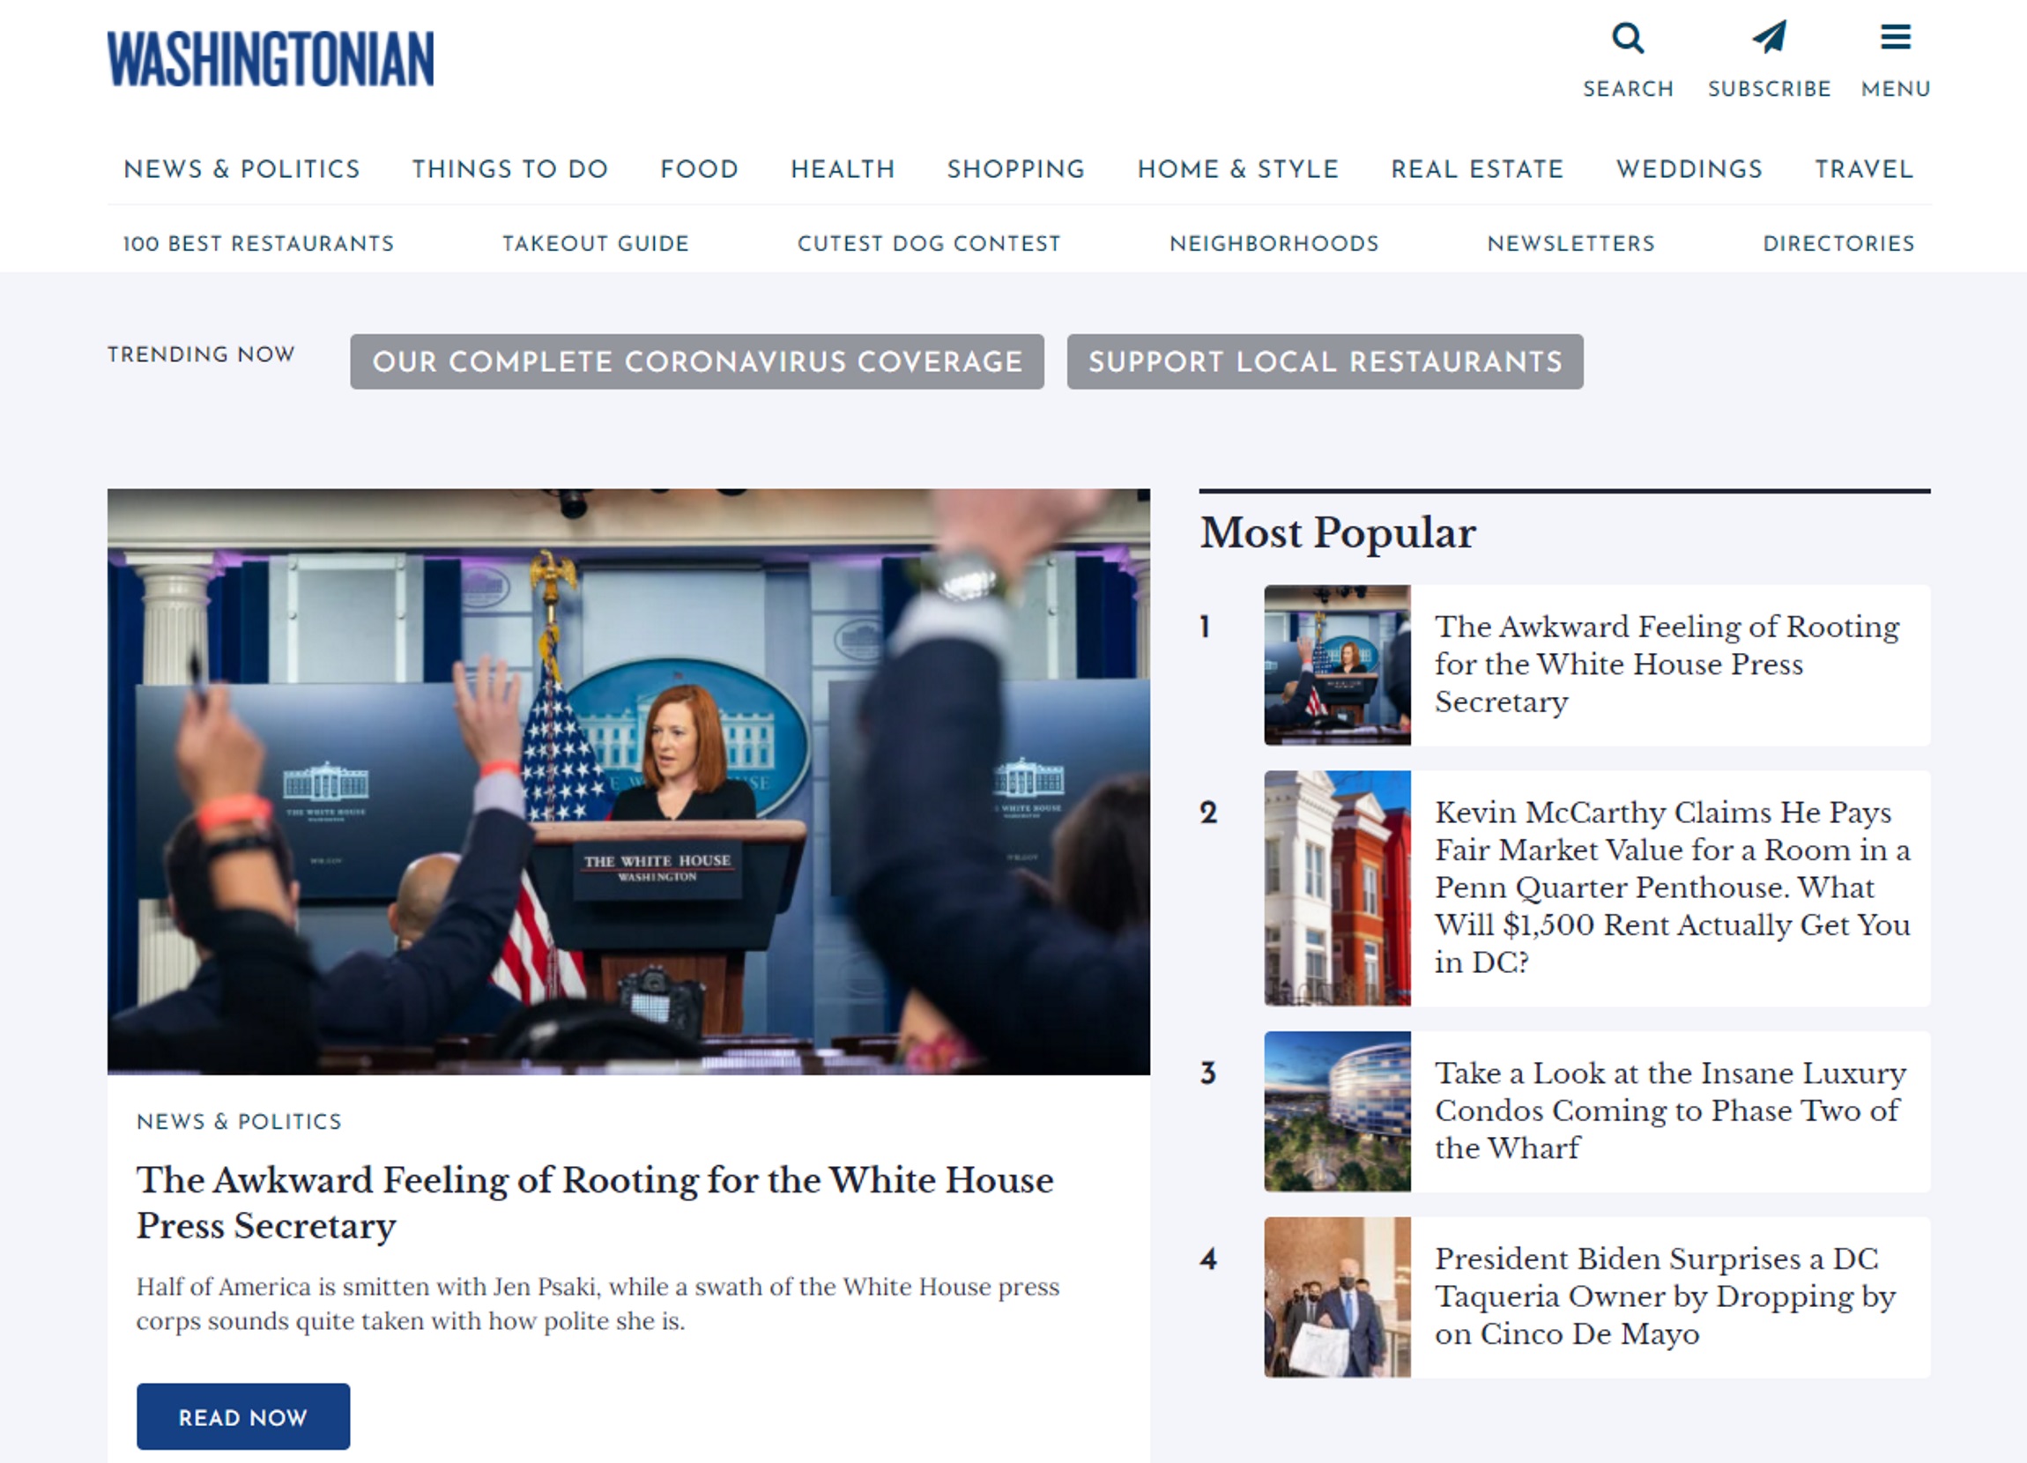Open the Directories link
This screenshot has height=1463, width=2027.
pyautogui.click(x=1838, y=243)
